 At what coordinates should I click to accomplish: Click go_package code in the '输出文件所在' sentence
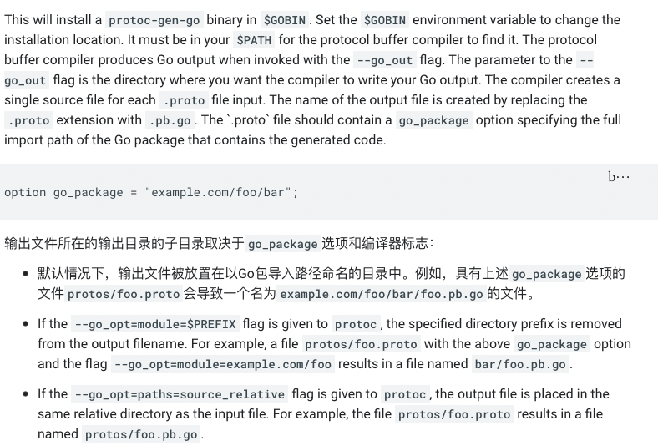283,244
